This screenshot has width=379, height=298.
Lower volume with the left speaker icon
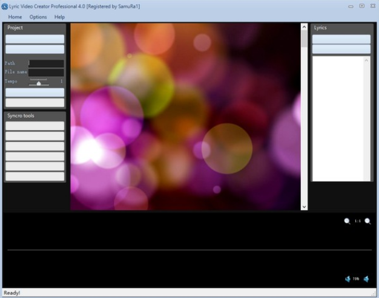click(348, 279)
